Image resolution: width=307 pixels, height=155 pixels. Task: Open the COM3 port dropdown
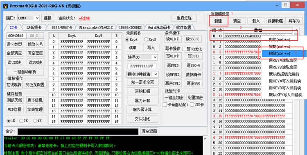point(28,18)
